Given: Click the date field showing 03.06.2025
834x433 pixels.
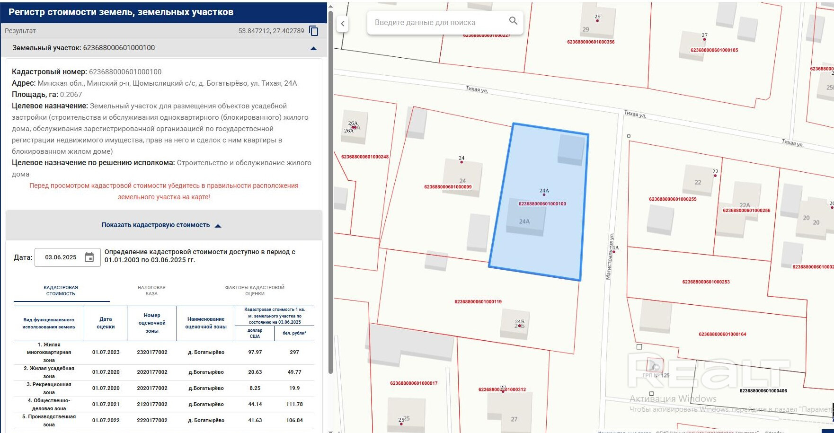Looking at the screenshot, I should click(61, 257).
